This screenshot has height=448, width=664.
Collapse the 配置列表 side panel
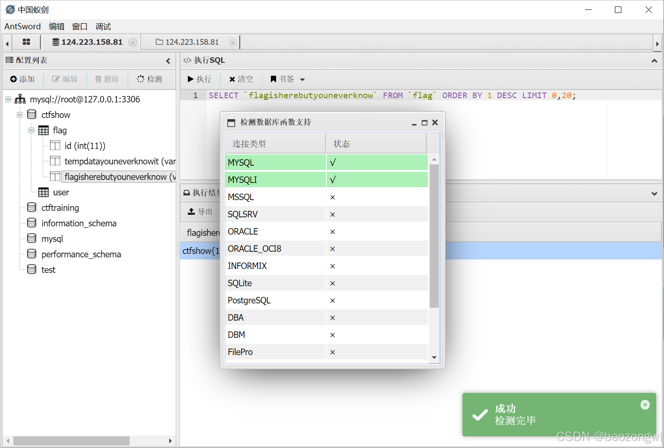tap(168, 61)
